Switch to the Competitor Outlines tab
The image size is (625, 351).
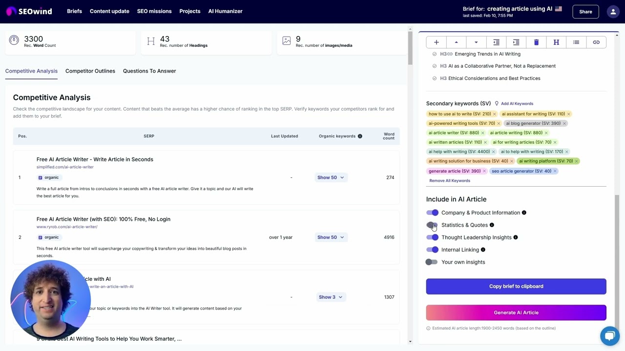click(x=90, y=71)
